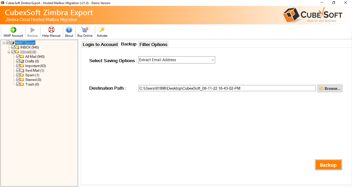Image resolution: width=352 pixels, height=187 pixels.
Task: Select the Sent Mail (1) label
Action: (x=35, y=70)
